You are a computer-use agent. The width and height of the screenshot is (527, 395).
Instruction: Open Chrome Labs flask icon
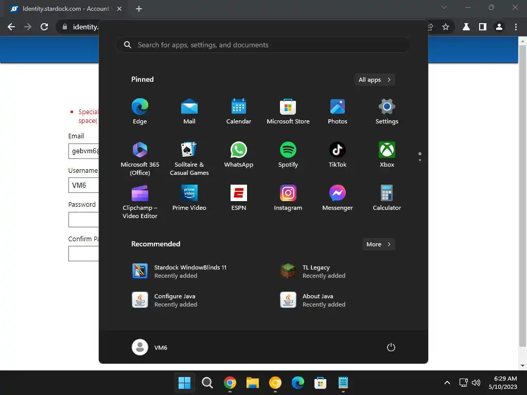coord(466,27)
